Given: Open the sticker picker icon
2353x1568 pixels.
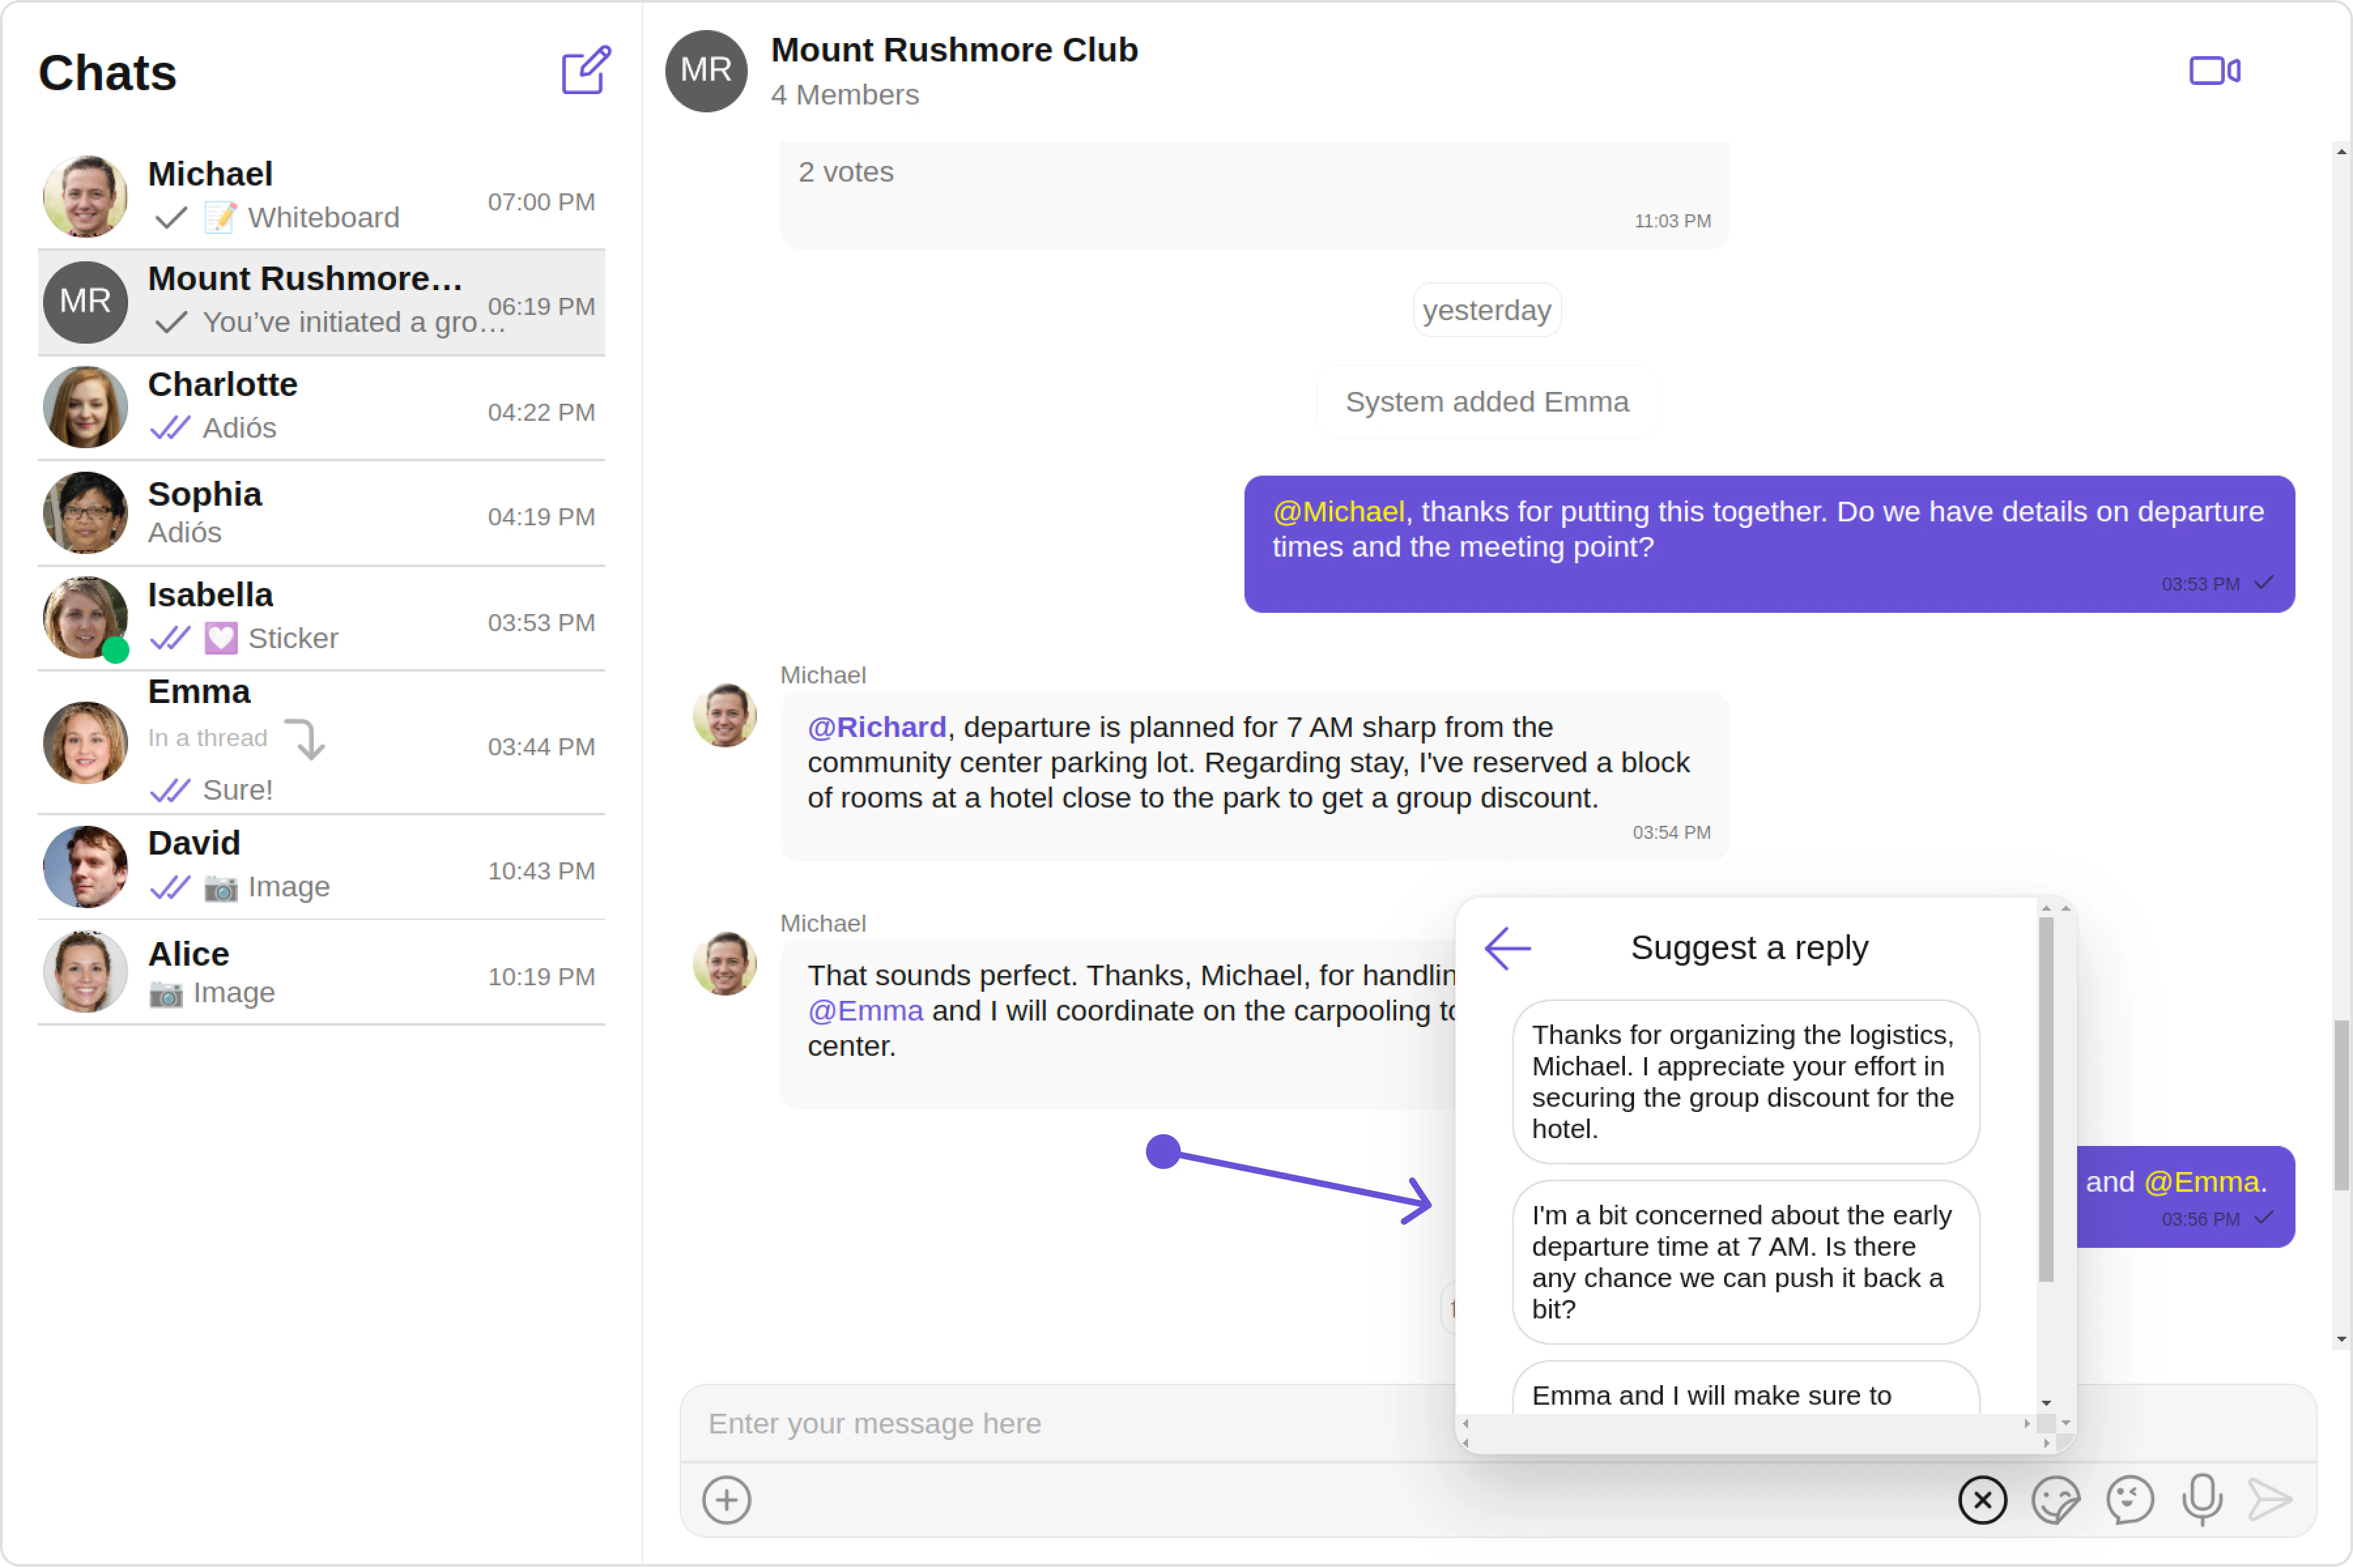Looking at the screenshot, I should coord(2056,1500).
